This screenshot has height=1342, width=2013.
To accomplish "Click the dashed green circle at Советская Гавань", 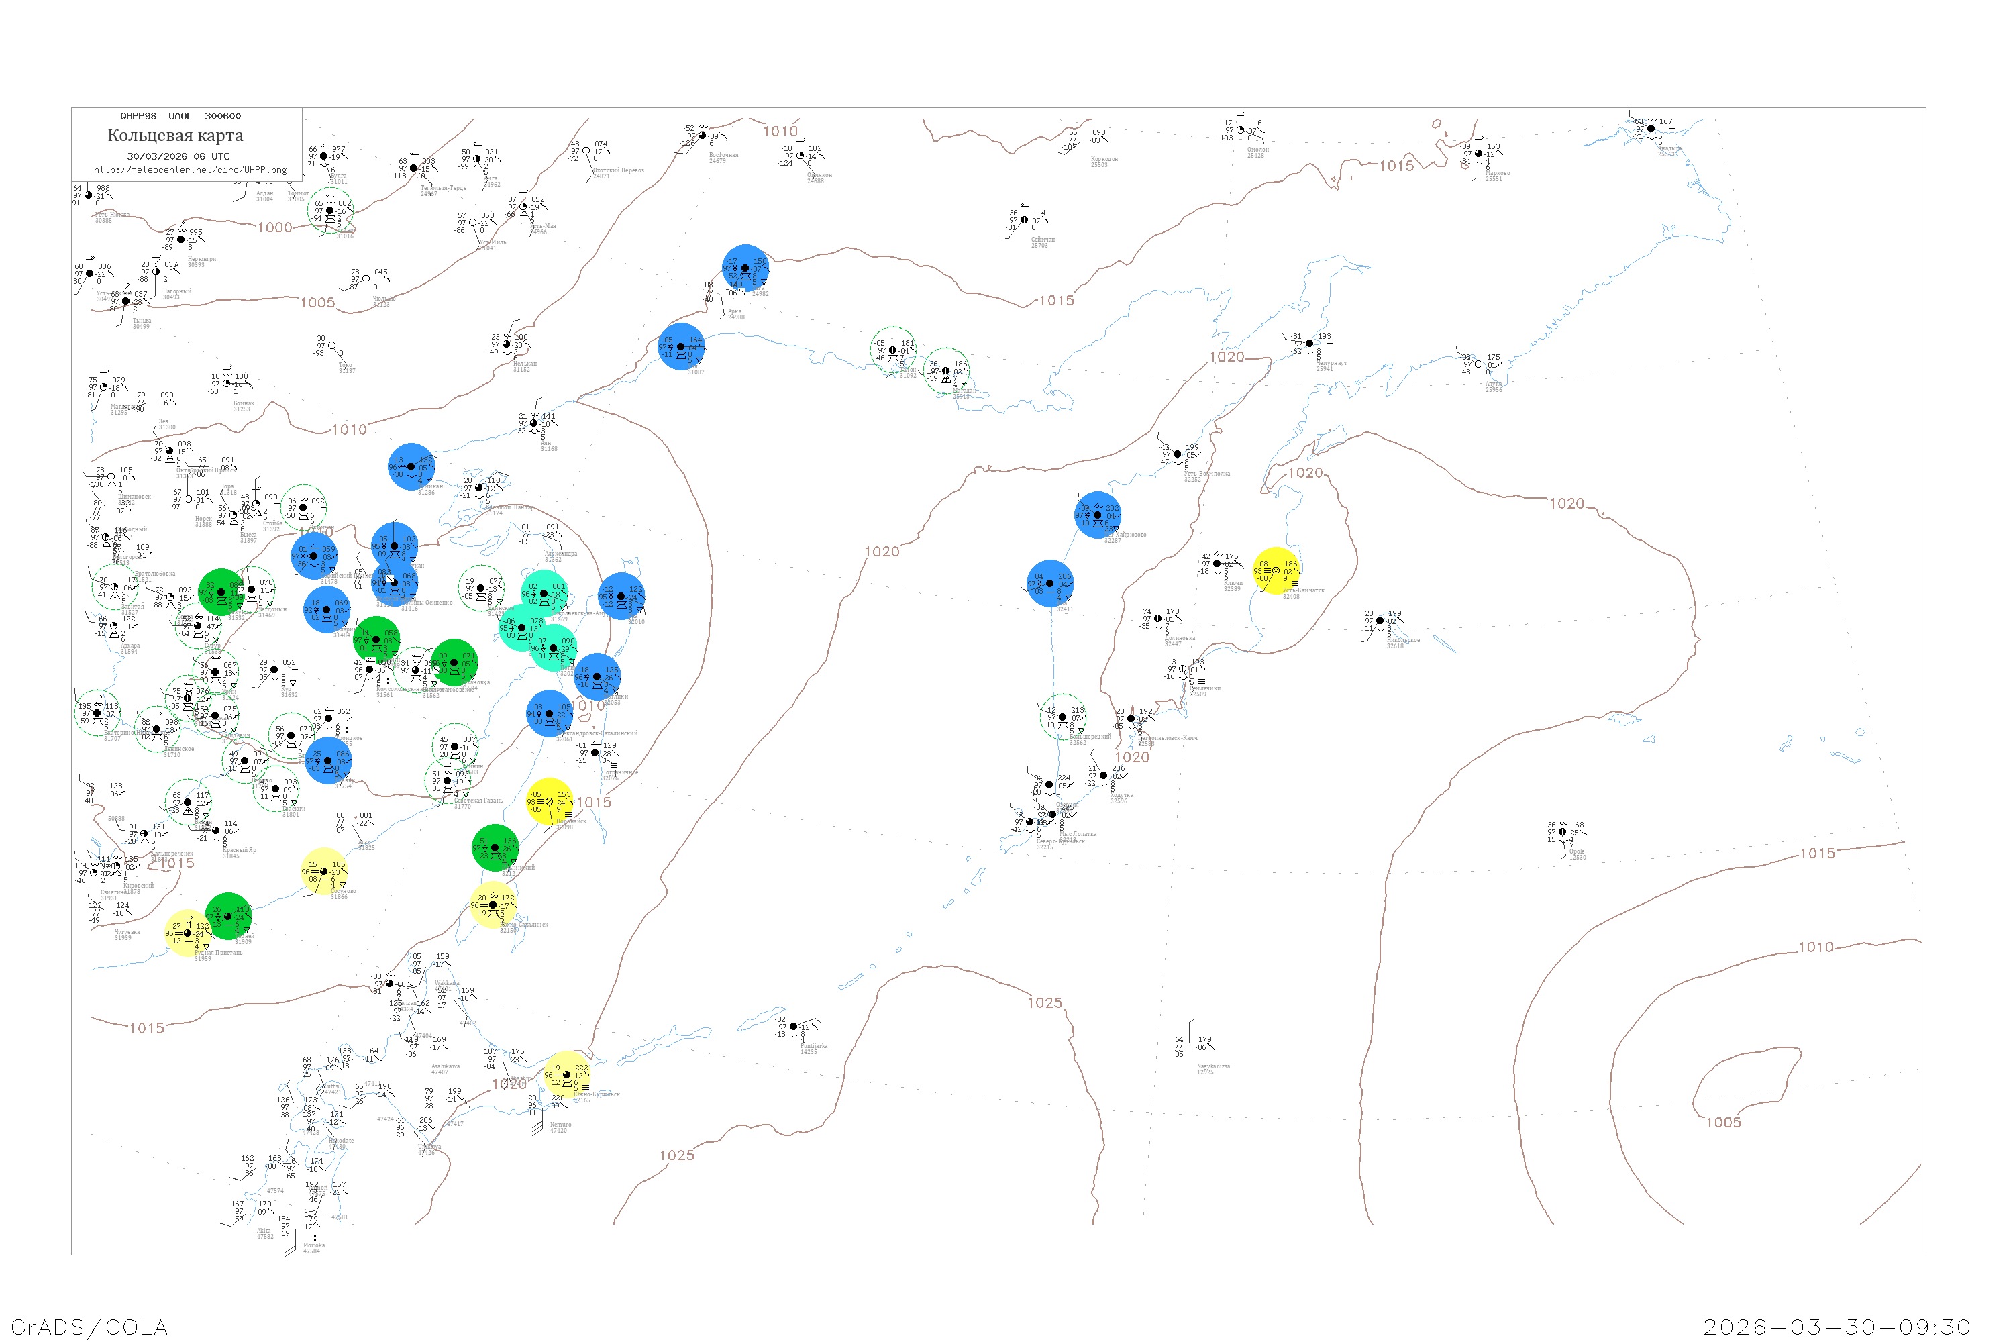I will pyautogui.click(x=447, y=780).
